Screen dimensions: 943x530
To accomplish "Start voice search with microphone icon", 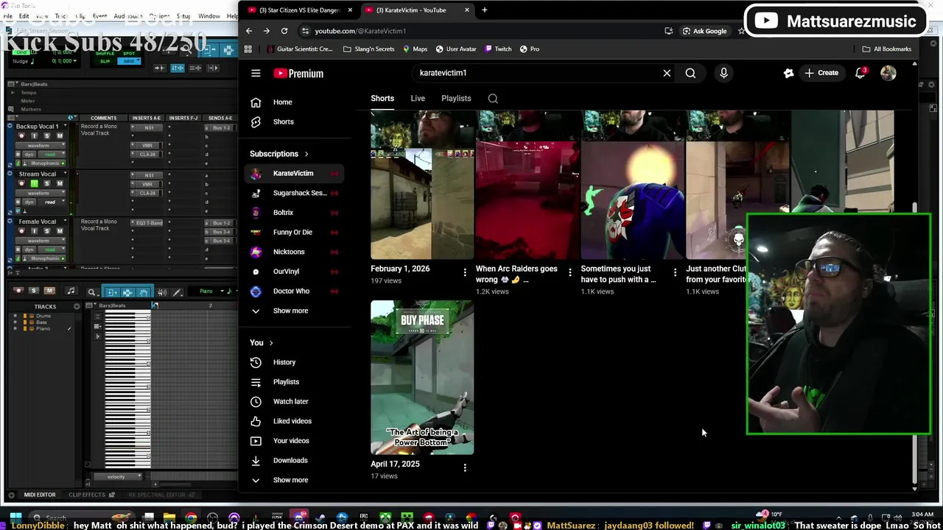I will coord(723,73).
